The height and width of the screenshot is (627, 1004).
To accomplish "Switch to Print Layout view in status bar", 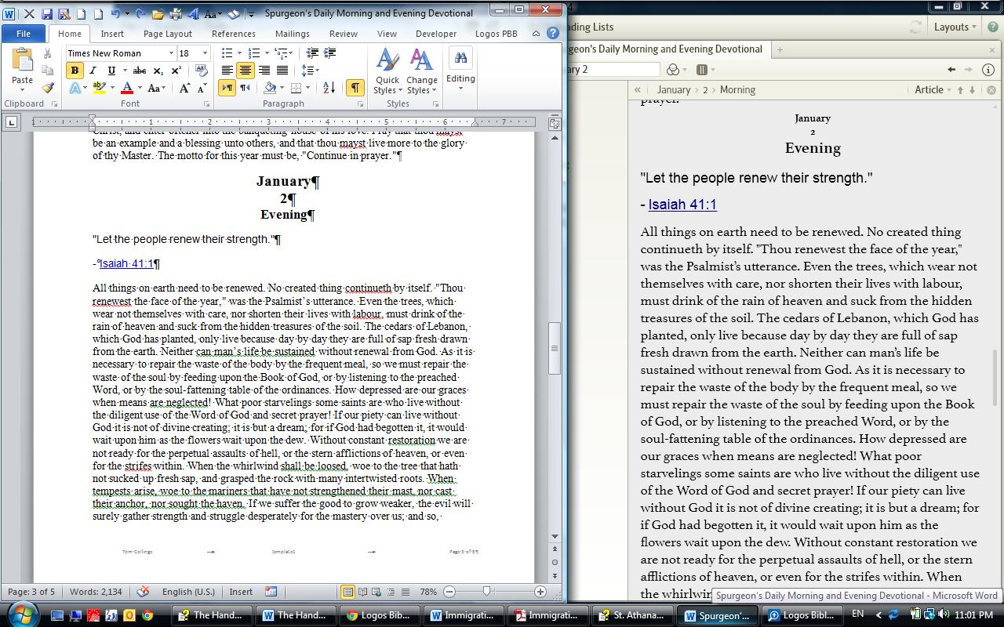I will (347, 592).
